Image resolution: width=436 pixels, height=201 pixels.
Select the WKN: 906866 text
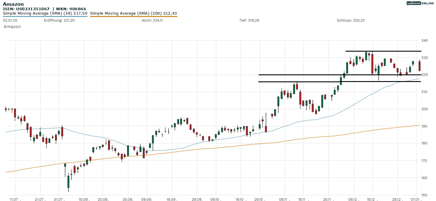(71, 9)
